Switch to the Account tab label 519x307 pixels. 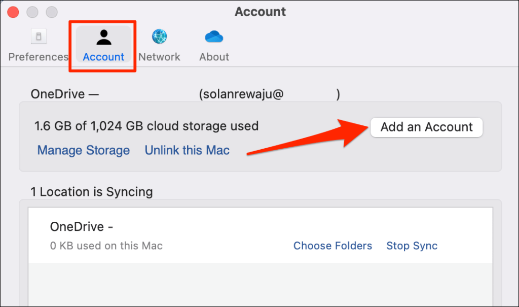pos(103,57)
